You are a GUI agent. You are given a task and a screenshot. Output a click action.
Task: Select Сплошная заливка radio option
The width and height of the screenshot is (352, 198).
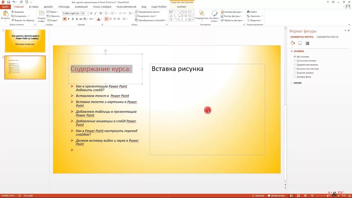click(295, 61)
